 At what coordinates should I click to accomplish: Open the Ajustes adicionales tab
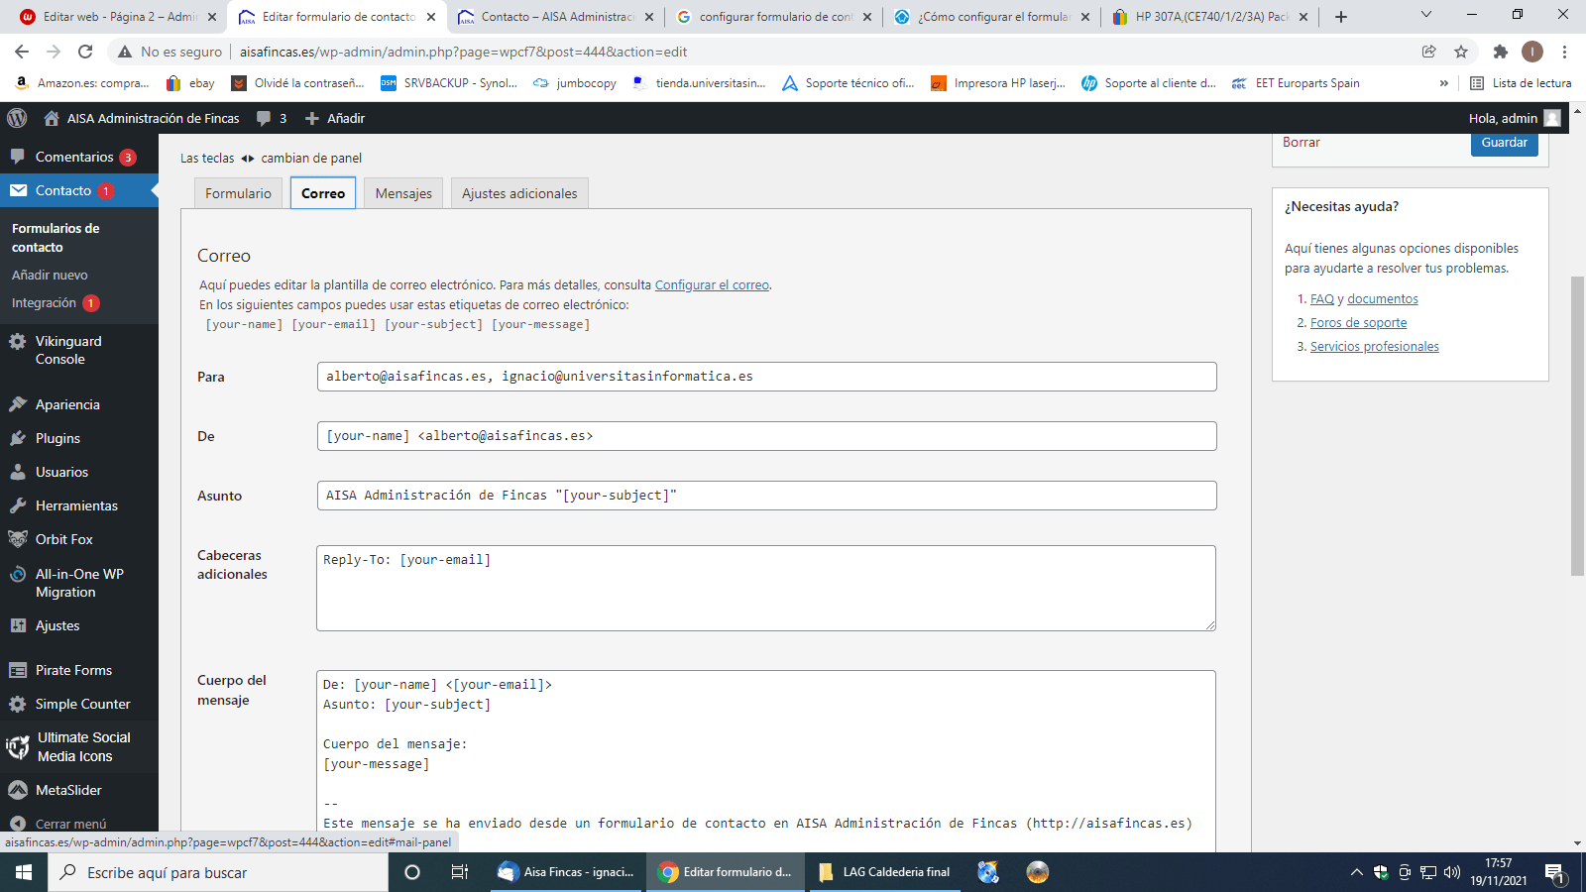click(519, 193)
